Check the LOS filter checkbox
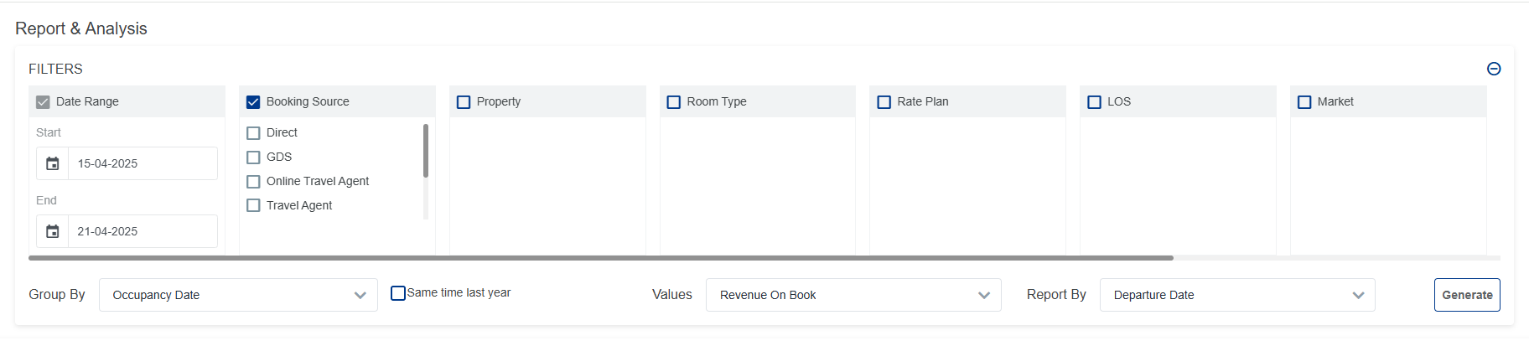This screenshot has height=346, width=1529. [x=1094, y=102]
